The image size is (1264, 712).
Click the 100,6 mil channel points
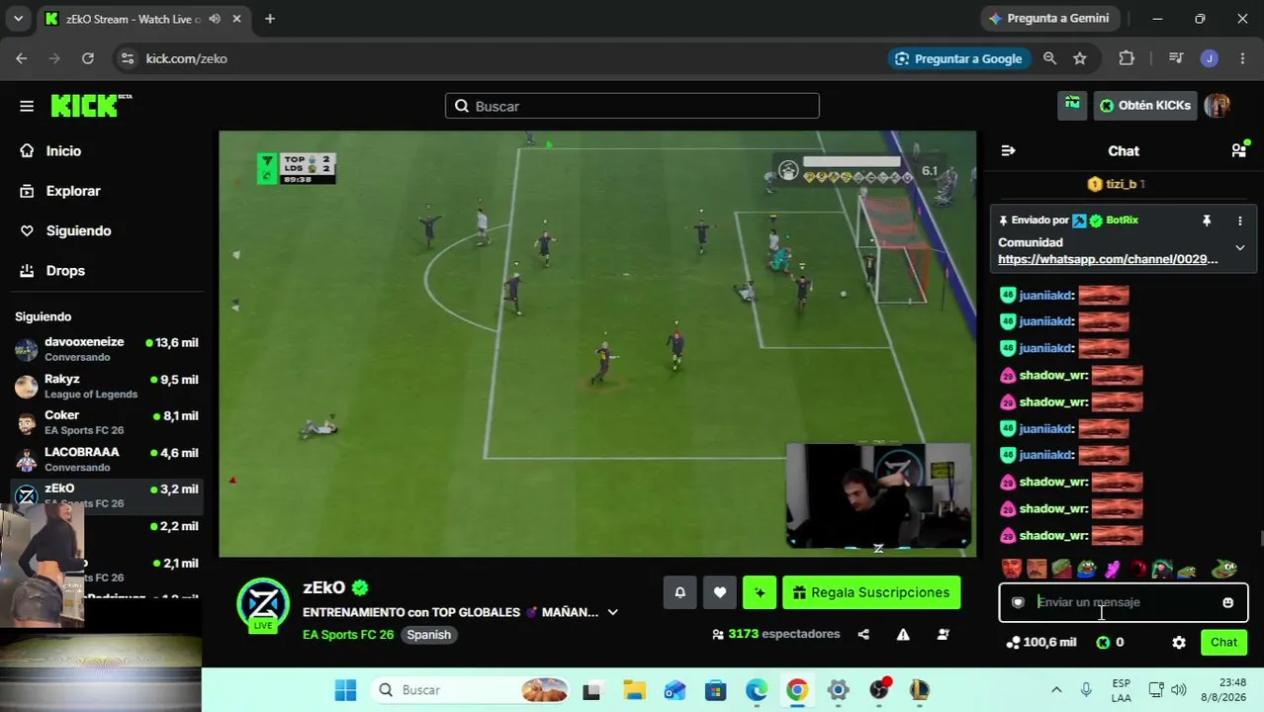(1040, 643)
